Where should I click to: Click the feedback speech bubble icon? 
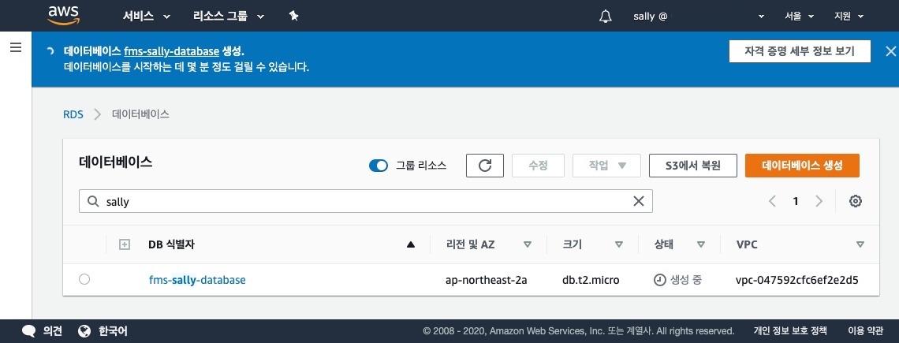(29, 331)
